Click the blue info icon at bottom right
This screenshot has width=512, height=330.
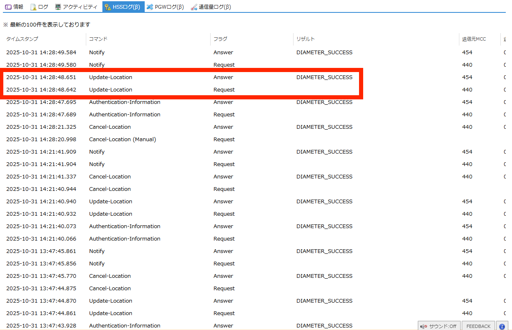[502, 326]
